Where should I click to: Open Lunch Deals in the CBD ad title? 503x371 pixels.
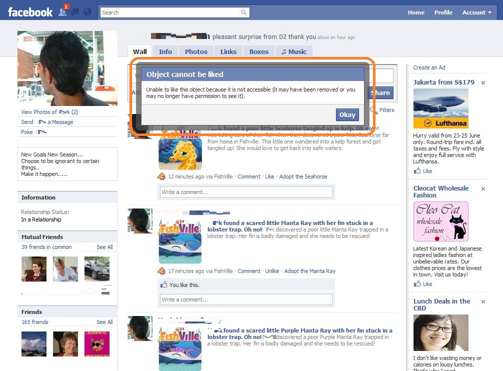click(x=441, y=304)
